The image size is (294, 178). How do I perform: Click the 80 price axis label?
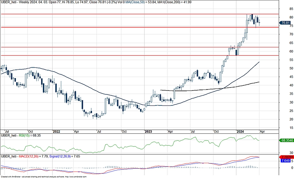click(291, 17)
